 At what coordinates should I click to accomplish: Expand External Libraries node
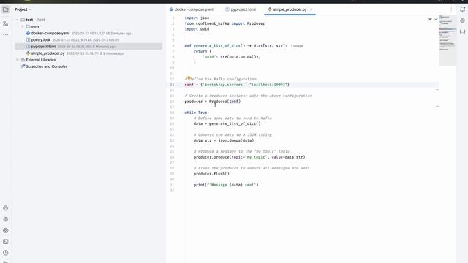click(x=17, y=60)
